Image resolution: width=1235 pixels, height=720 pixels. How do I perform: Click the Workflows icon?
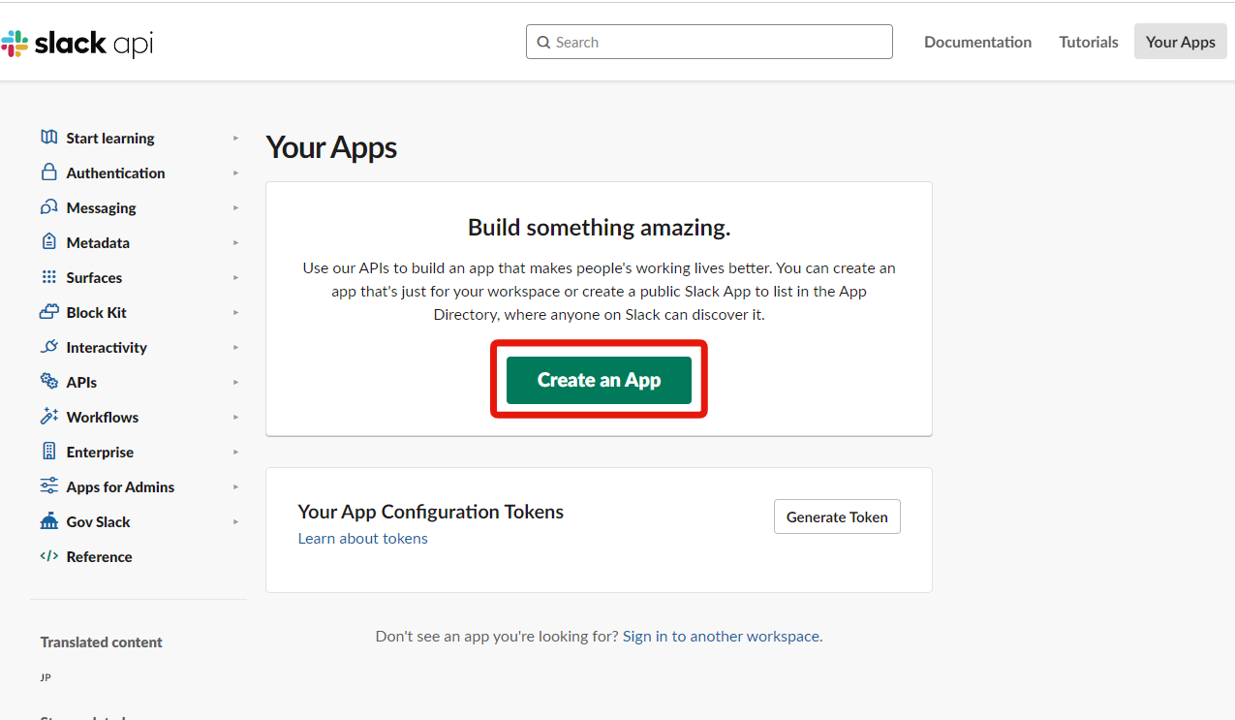click(x=49, y=417)
